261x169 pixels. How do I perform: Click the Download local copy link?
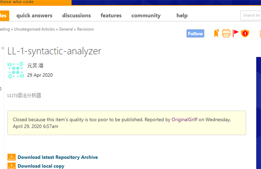(41, 166)
